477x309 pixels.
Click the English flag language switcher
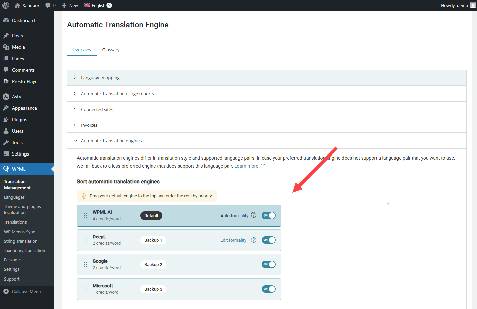[87, 5]
